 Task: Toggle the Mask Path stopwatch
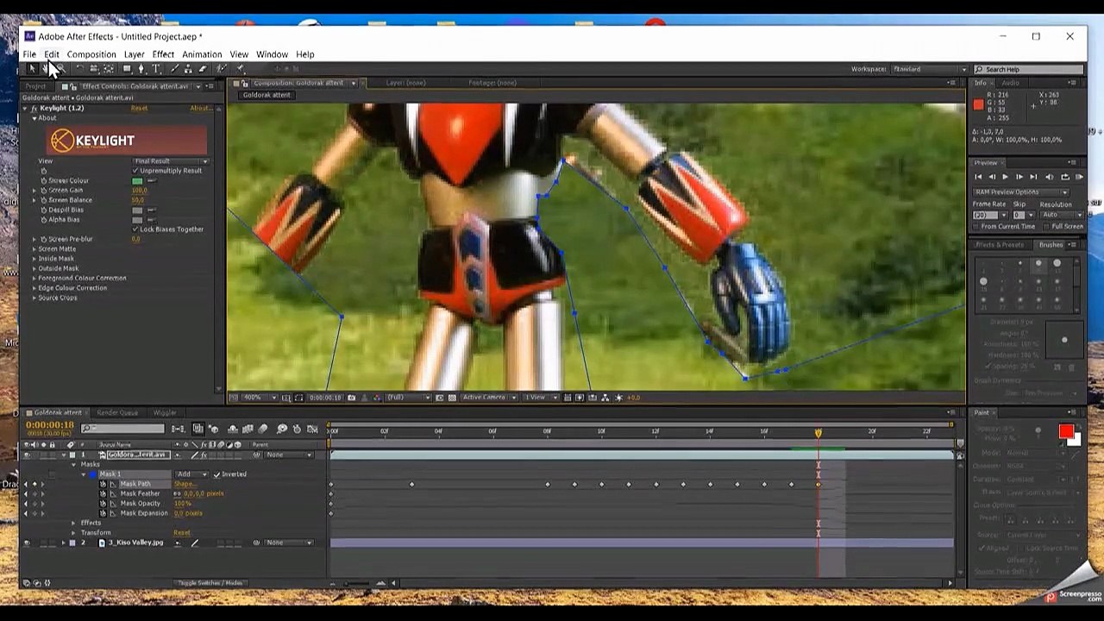tap(103, 484)
